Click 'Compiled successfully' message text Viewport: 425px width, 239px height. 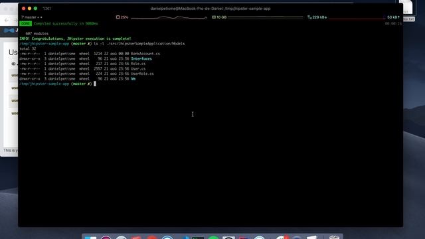tap(66, 24)
